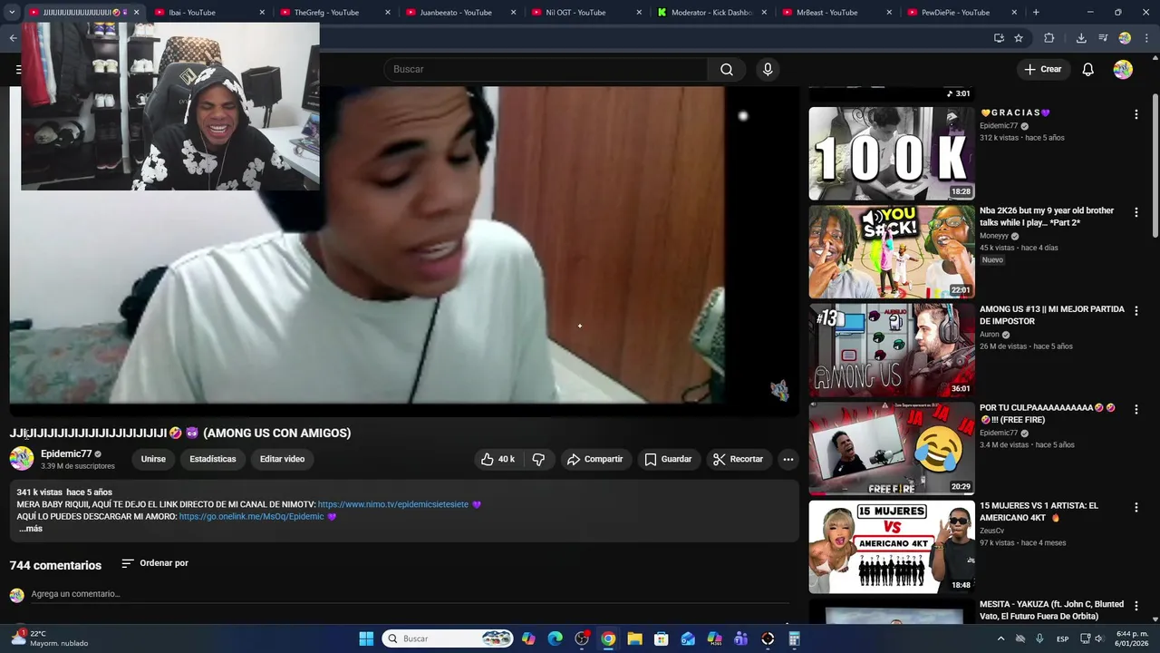1160x653 pixels.
Task: Open Outlook from taskbar
Action: pos(688,638)
